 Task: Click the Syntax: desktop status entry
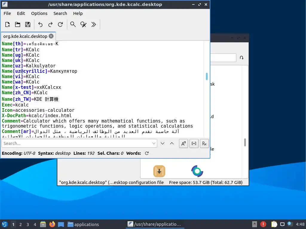point(54,153)
